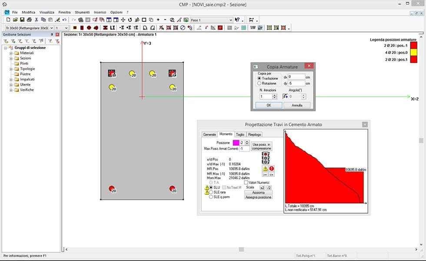Click the Cut scissors icon
This screenshot has width=426, height=261.
click(x=37, y=20)
